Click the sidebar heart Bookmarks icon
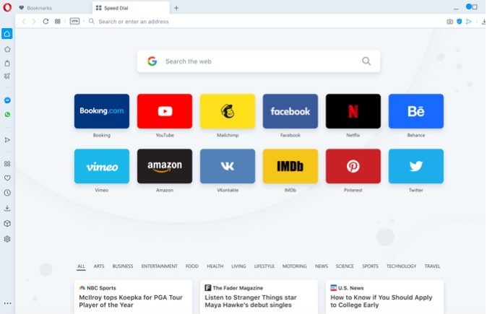This screenshot has height=314, width=487. tap(7, 178)
